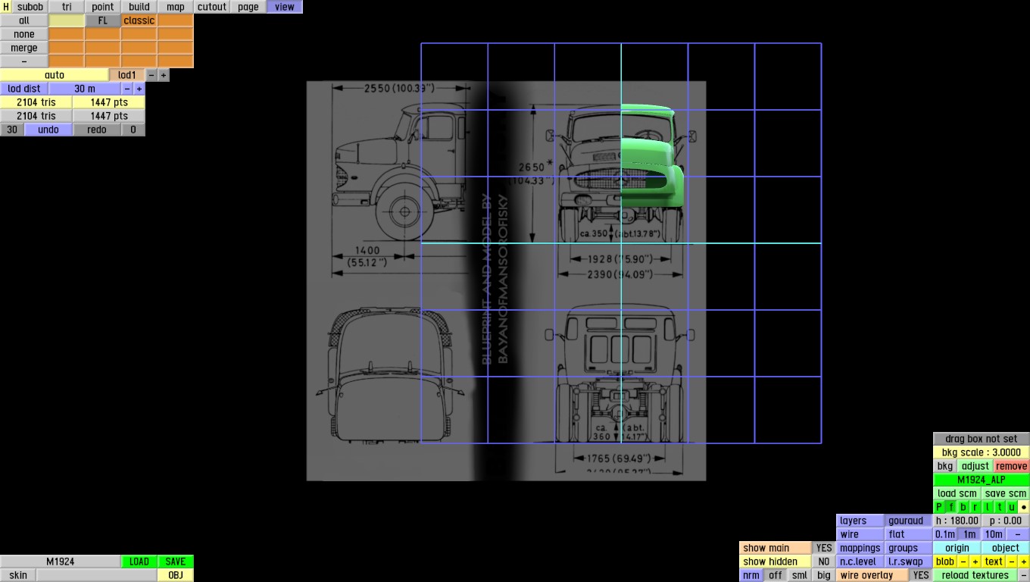The height and width of the screenshot is (582, 1030).
Task: Click the bkg scale value field
Action: (x=982, y=452)
